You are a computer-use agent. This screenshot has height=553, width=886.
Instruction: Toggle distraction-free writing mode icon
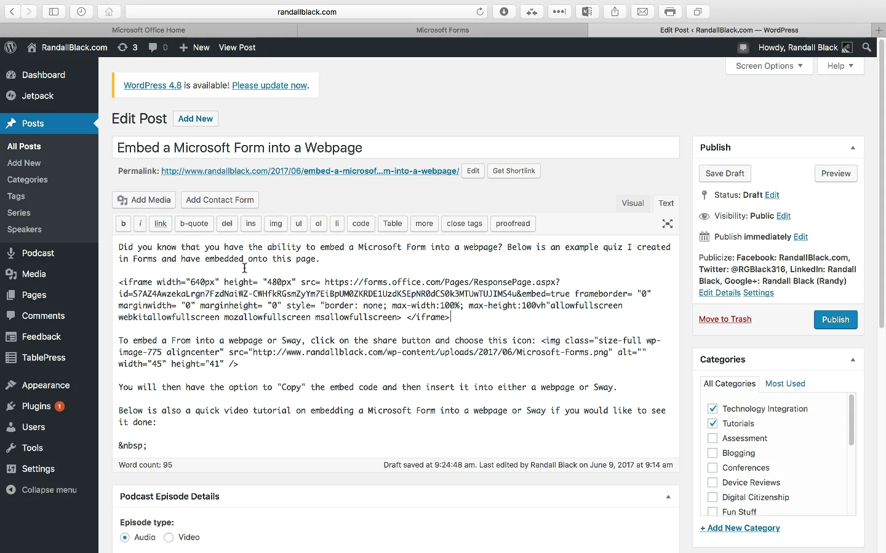click(x=668, y=224)
